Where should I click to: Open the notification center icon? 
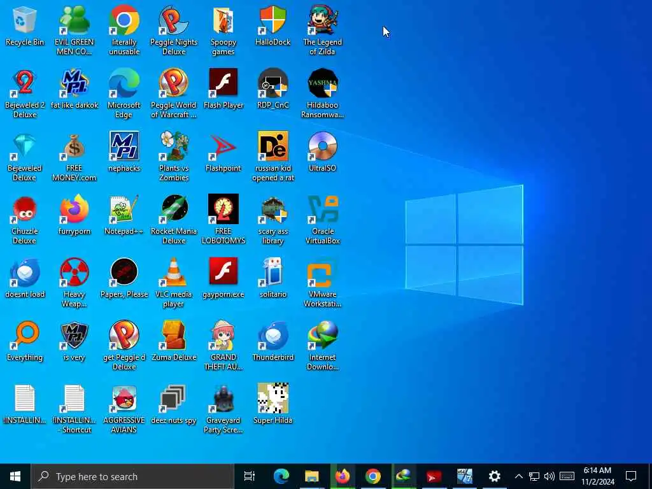[x=631, y=476]
